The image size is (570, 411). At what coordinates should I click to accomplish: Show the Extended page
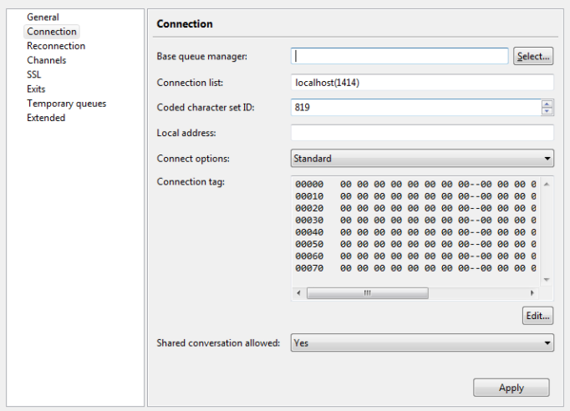[46, 118]
